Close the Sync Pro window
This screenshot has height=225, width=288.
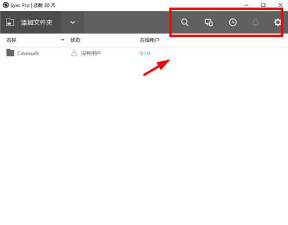coord(281,5)
